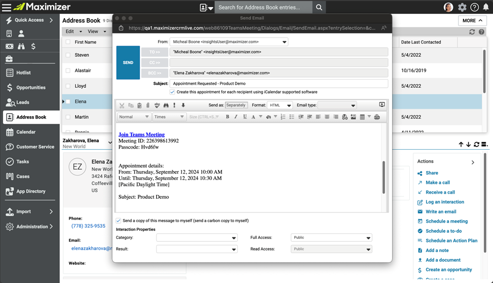
Task: Click the Subject input field
Action: tap(279, 84)
